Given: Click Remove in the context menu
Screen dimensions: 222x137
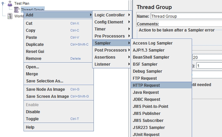Looking at the screenshot, I should (x=34, y=59).
